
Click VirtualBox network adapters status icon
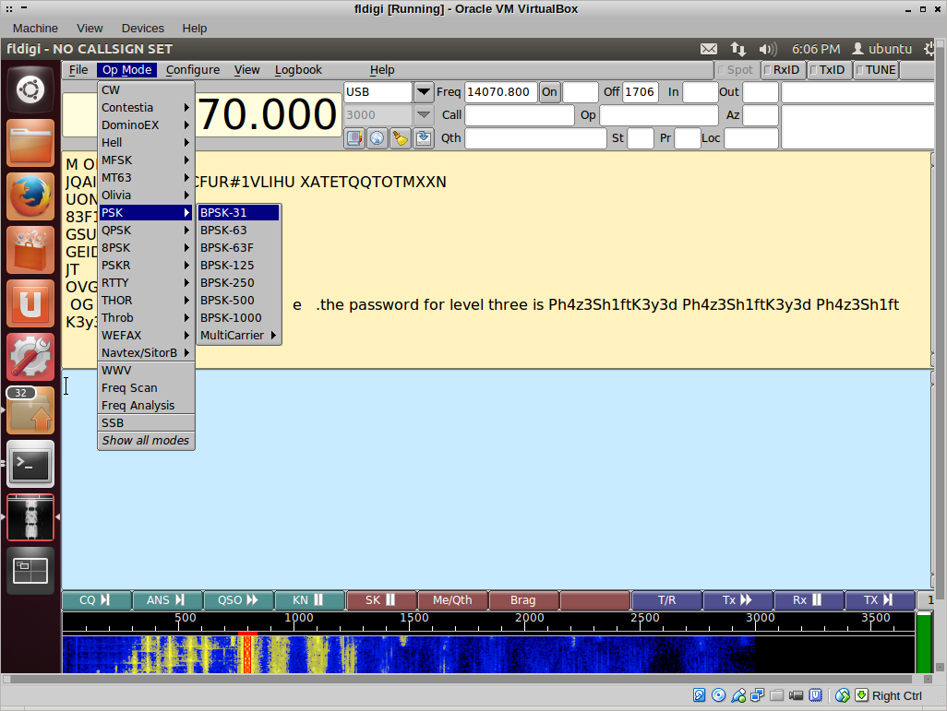pos(758,695)
